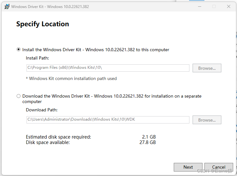Image resolution: width=237 pixels, height=176 pixels.
Task: Minimize the Windows Driver Kit window
Action: (x=200, y=6)
